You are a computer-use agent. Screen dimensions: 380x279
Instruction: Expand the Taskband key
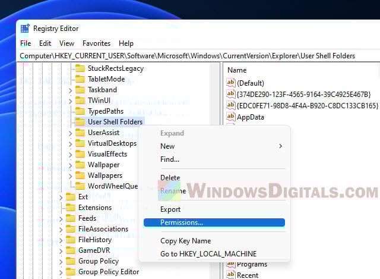[70, 90]
